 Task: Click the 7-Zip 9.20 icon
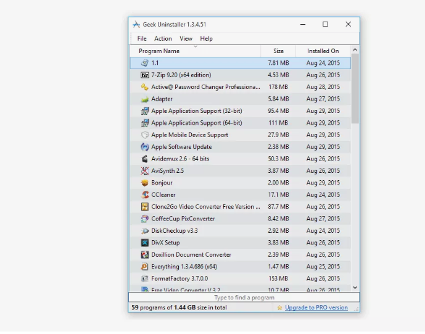145,75
